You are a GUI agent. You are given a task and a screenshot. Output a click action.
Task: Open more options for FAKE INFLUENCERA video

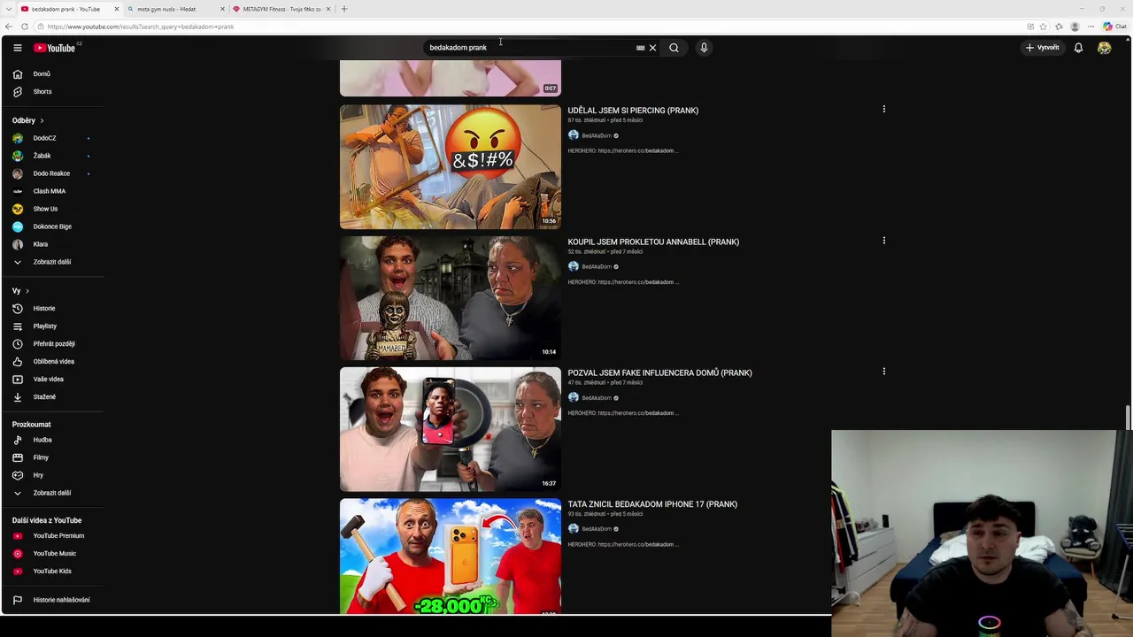pos(883,372)
